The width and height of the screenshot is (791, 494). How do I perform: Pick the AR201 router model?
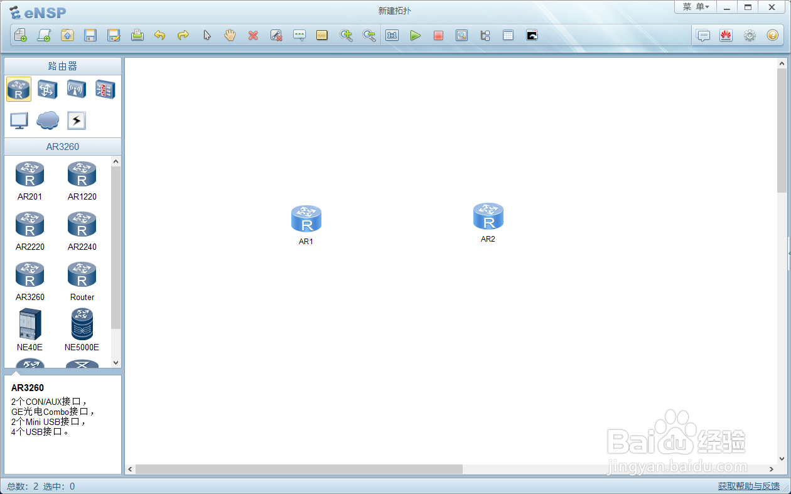[30, 181]
